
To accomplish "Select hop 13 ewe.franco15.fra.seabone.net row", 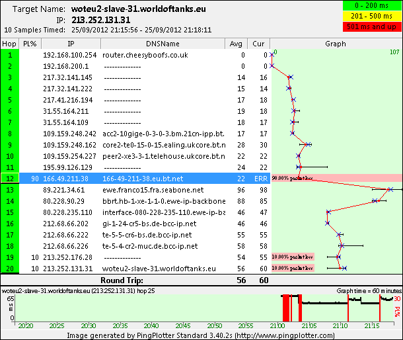I will point(135,190).
